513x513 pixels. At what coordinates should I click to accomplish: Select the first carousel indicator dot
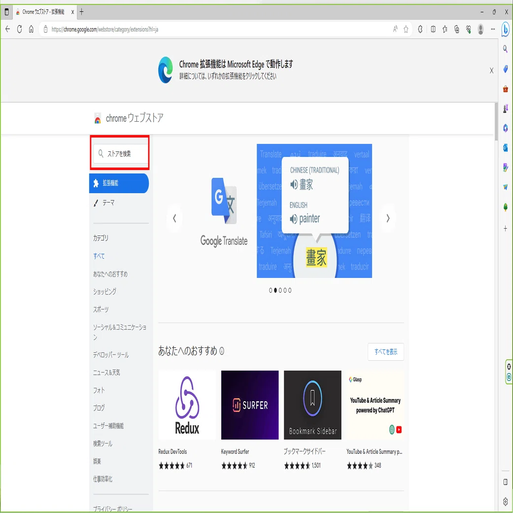click(x=271, y=290)
